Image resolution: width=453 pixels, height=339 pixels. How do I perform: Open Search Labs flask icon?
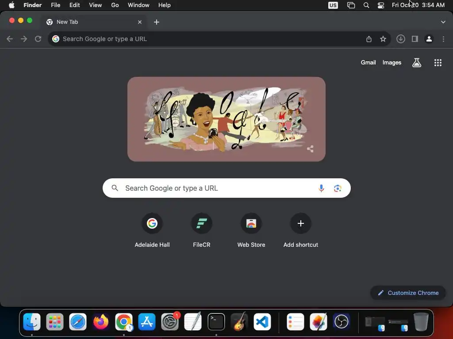[x=417, y=63]
